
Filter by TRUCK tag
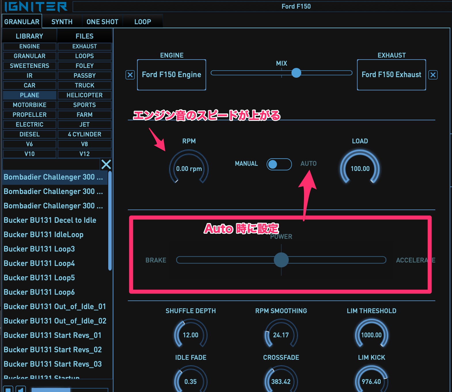tap(85, 85)
